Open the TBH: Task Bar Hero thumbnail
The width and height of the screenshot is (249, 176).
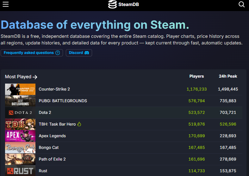(20, 124)
